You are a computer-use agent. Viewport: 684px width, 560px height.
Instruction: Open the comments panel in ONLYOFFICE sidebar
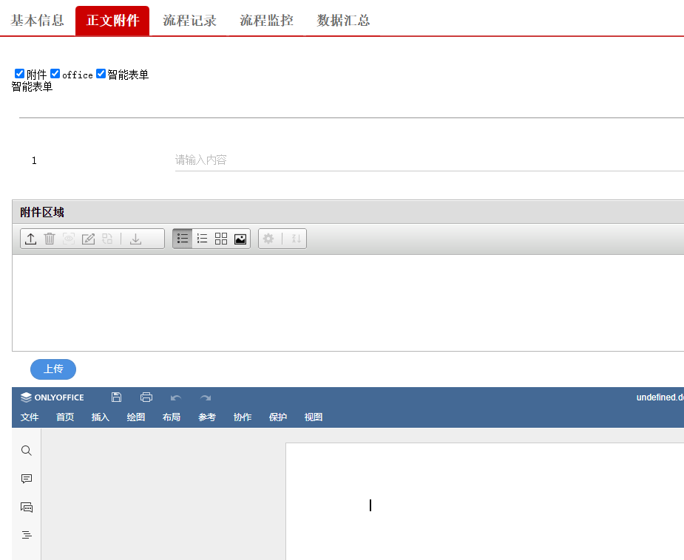coord(27,479)
